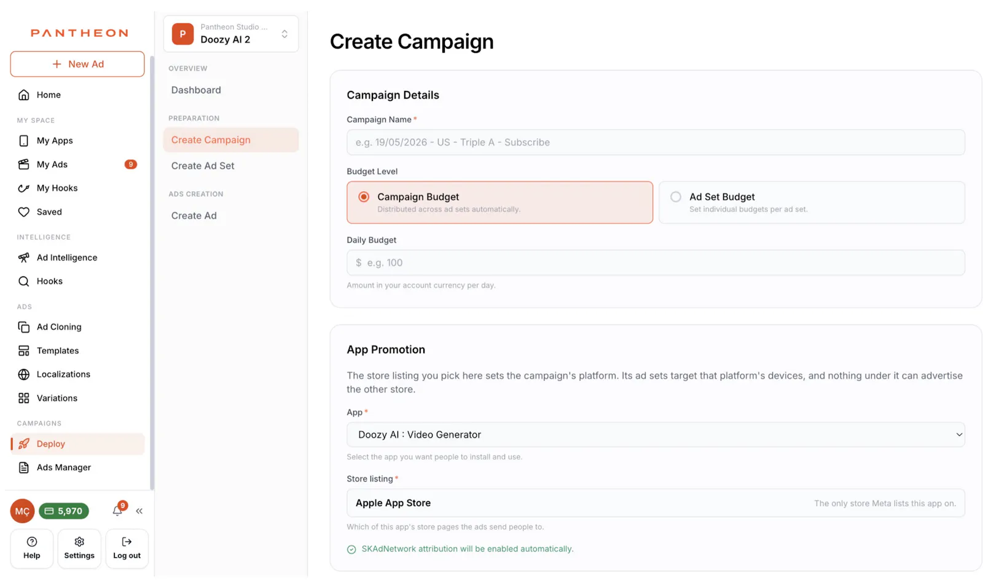Click the Help button

click(32, 549)
